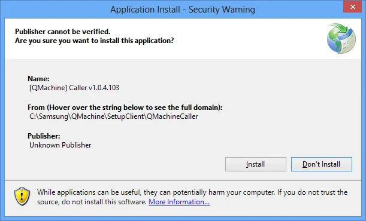Click the Name: field label

pyautogui.click(x=38, y=79)
